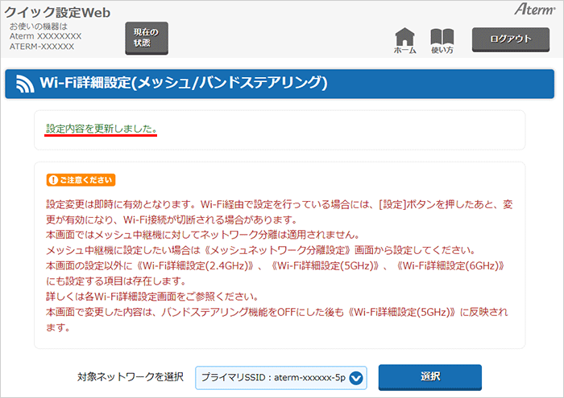Click the クイック設定Web page title

[58, 12]
